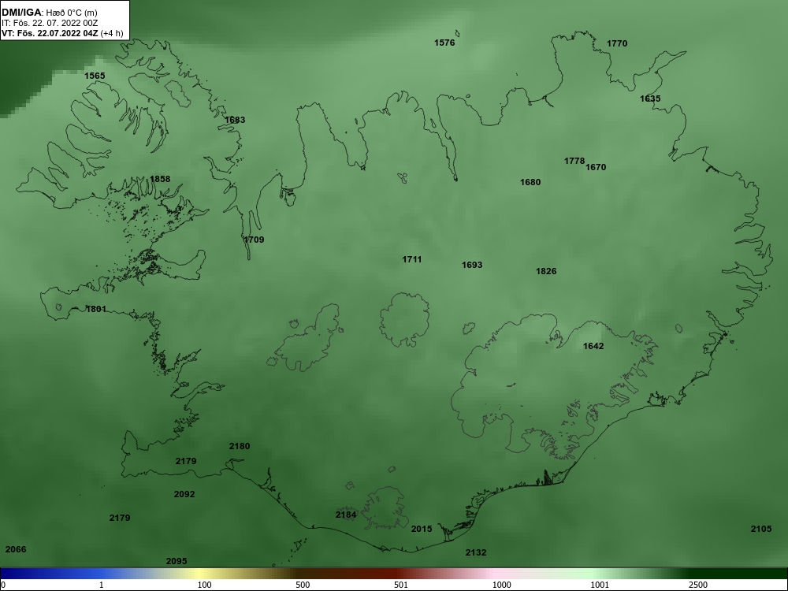Screen dimensions: 788x591
Task: Click the DMI/IGA title line
Action: (49, 13)
